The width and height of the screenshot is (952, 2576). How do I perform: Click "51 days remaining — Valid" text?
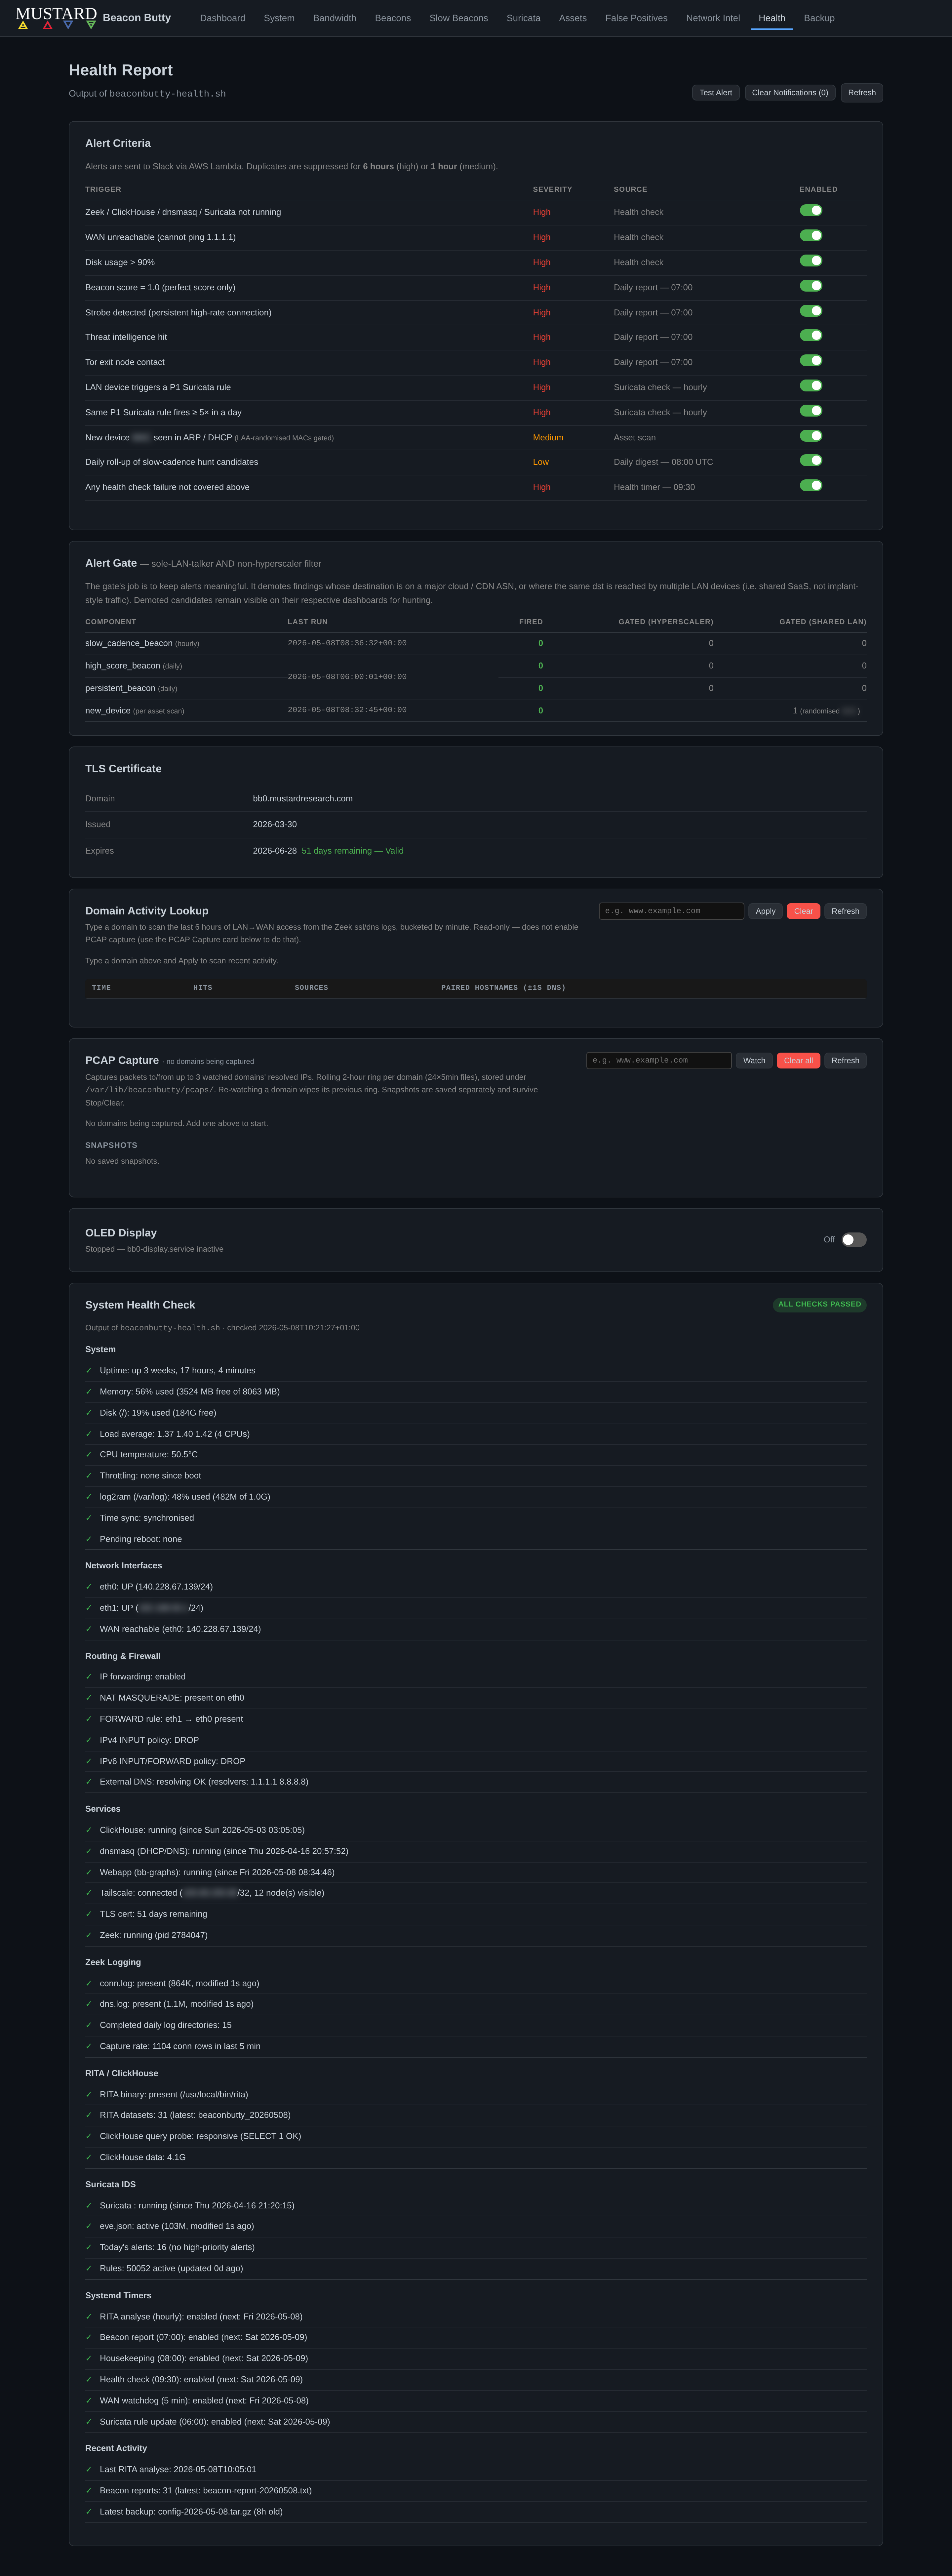(x=353, y=851)
